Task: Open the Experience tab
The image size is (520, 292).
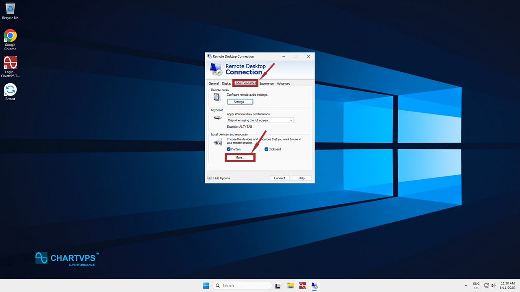Action: (x=266, y=84)
